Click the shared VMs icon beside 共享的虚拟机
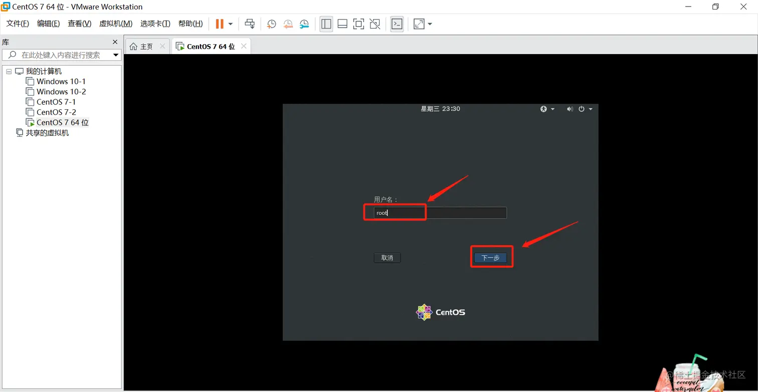758x392 pixels. pos(20,133)
